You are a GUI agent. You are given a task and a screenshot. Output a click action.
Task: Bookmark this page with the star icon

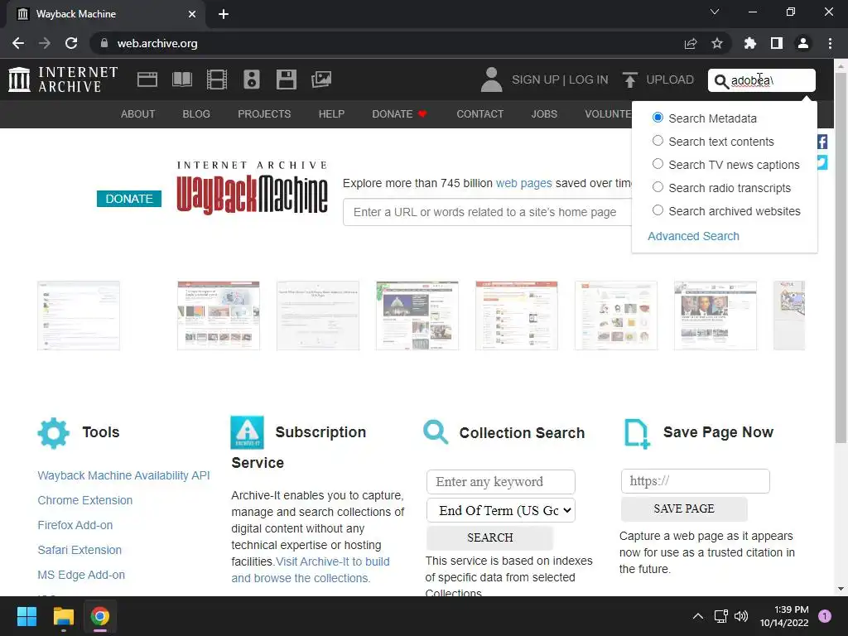click(717, 43)
